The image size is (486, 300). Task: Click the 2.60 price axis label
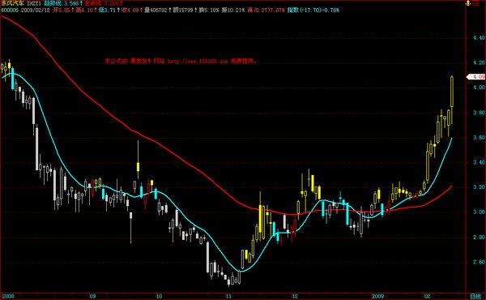(x=479, y=262)
